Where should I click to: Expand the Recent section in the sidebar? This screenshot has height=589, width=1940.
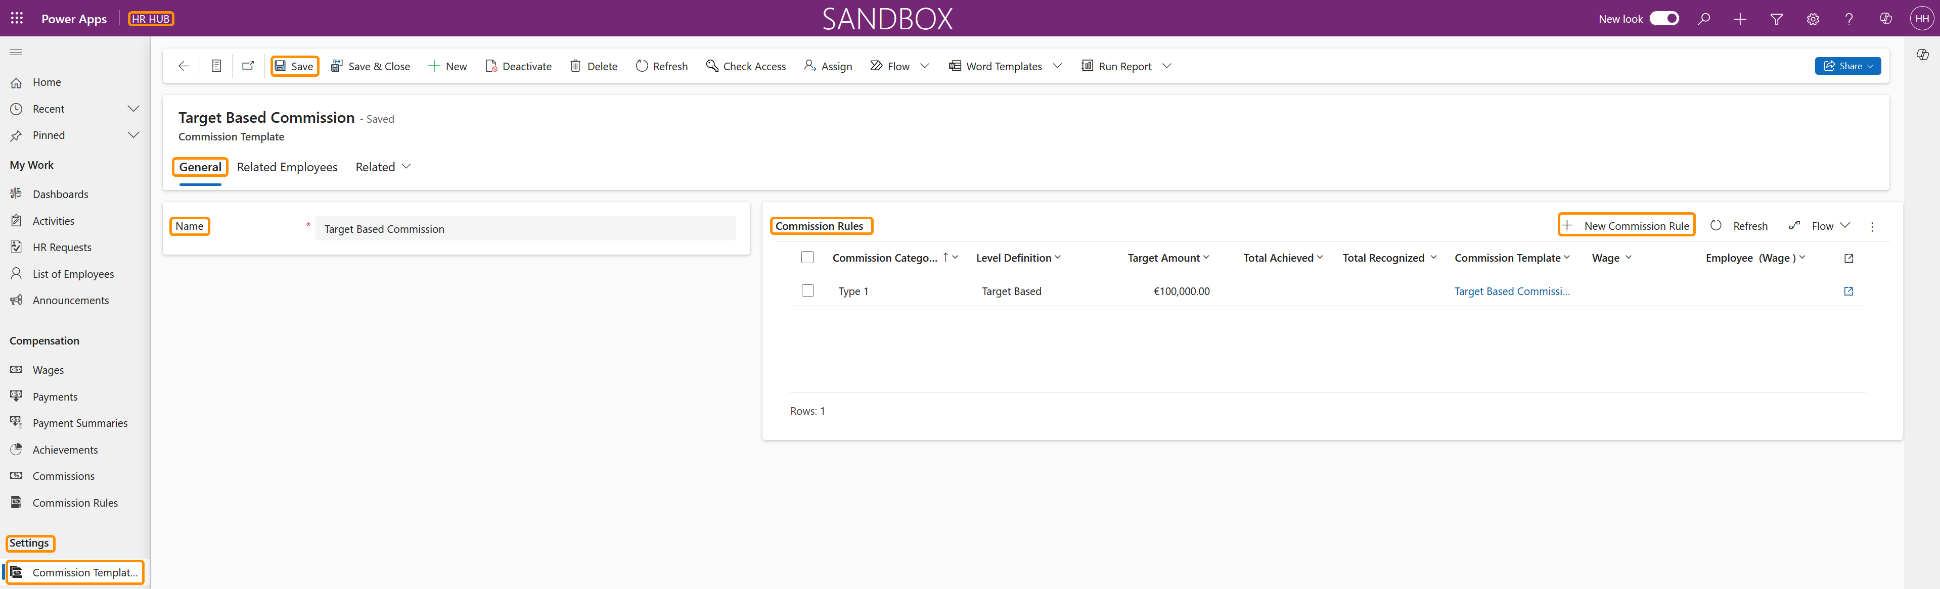pos(133,109)
